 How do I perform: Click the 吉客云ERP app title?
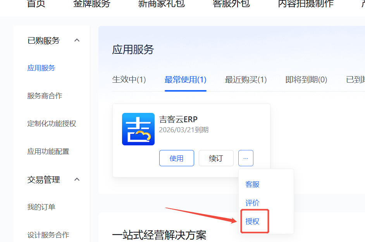[178, 119]
